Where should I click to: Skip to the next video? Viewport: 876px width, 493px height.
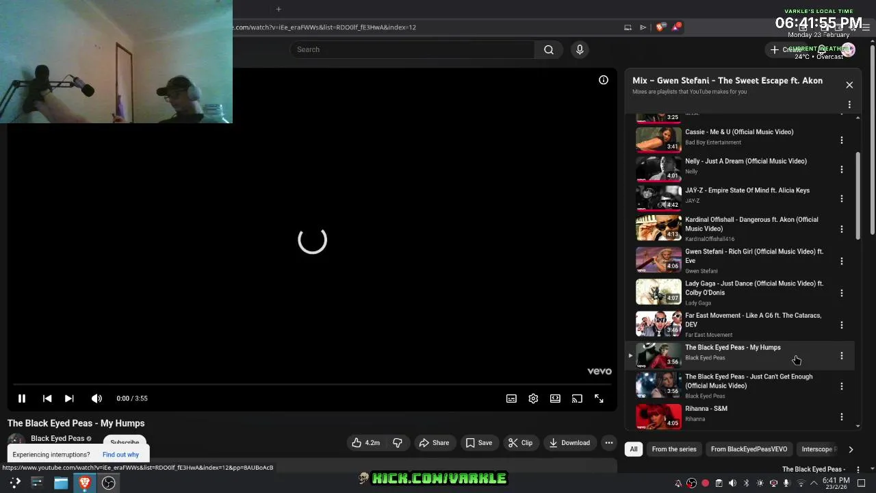point(69,399)
